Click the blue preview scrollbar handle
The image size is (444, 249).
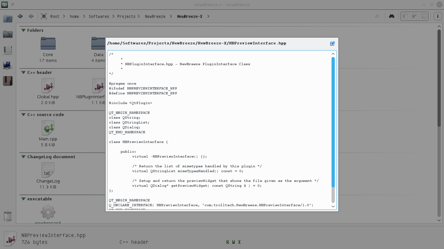point(333,122)
